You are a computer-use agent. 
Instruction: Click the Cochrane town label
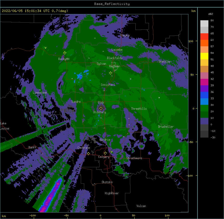84,148
